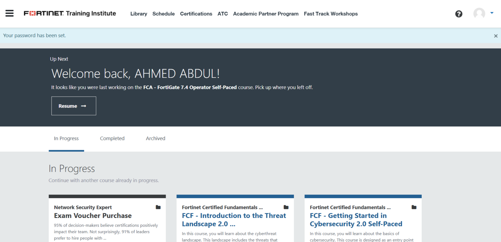Open the hamburger navigation menu
The image size is (501, 242).
tap(9, 13)
